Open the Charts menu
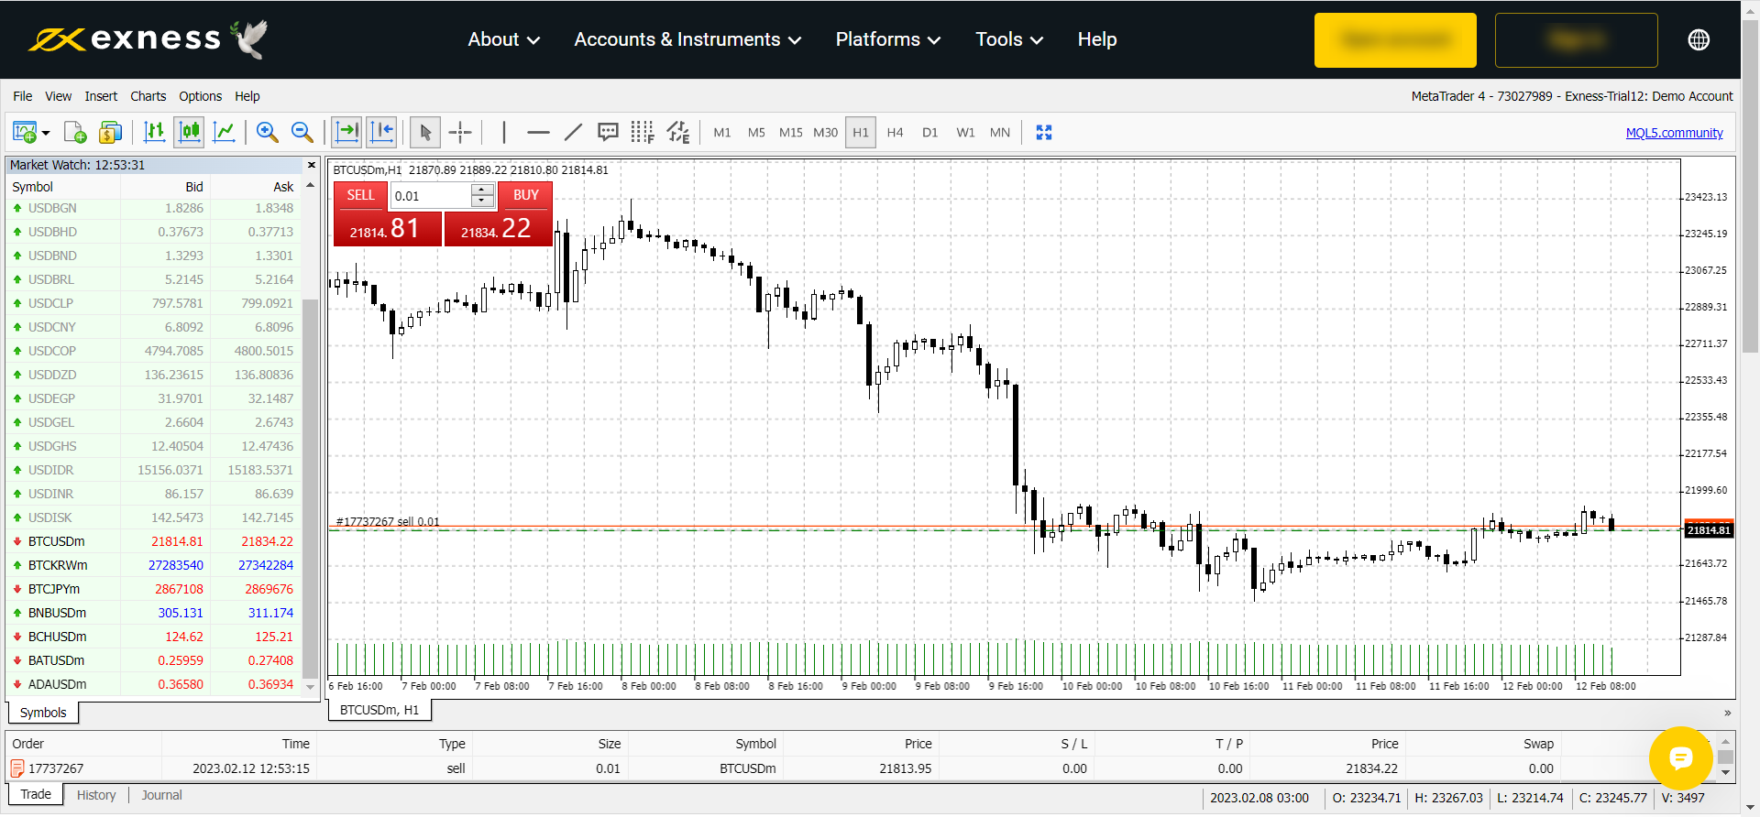The width and height of the screenshot is (1760, 817). 148,96
